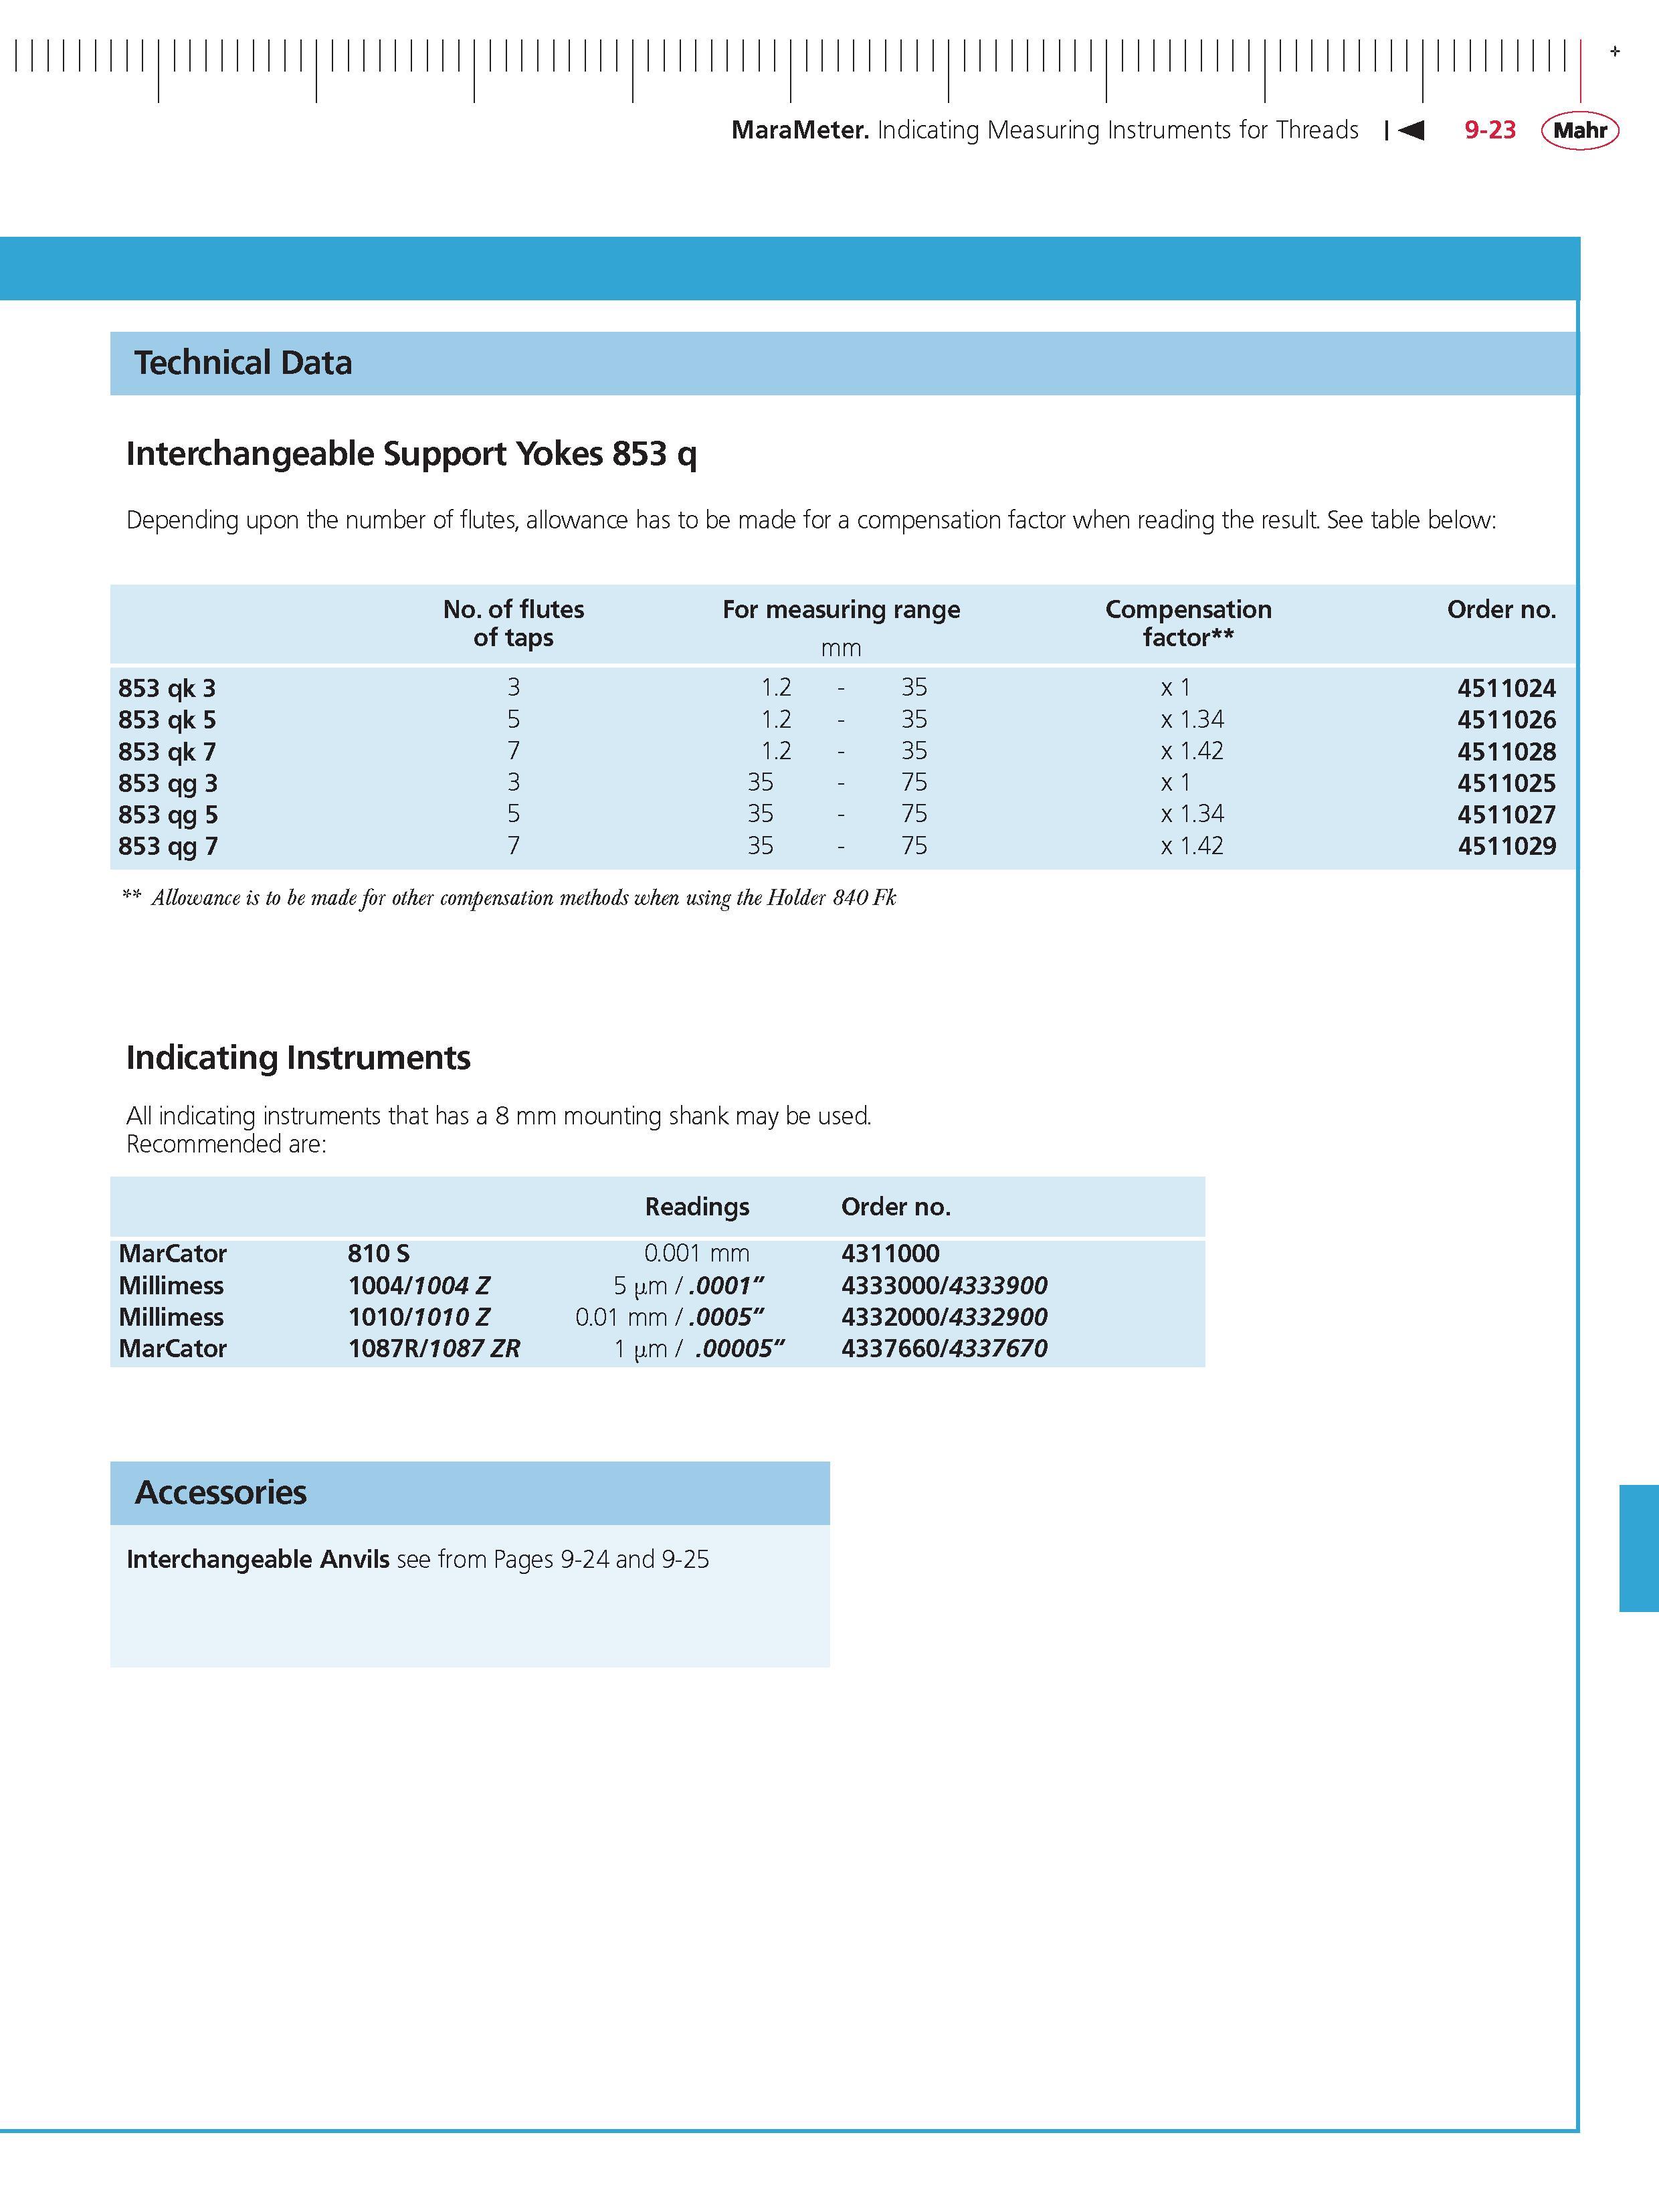This screenshot has height=2212, width=1659.
Task: Select order number 4332000/4332900
Action: (944, 1317)
